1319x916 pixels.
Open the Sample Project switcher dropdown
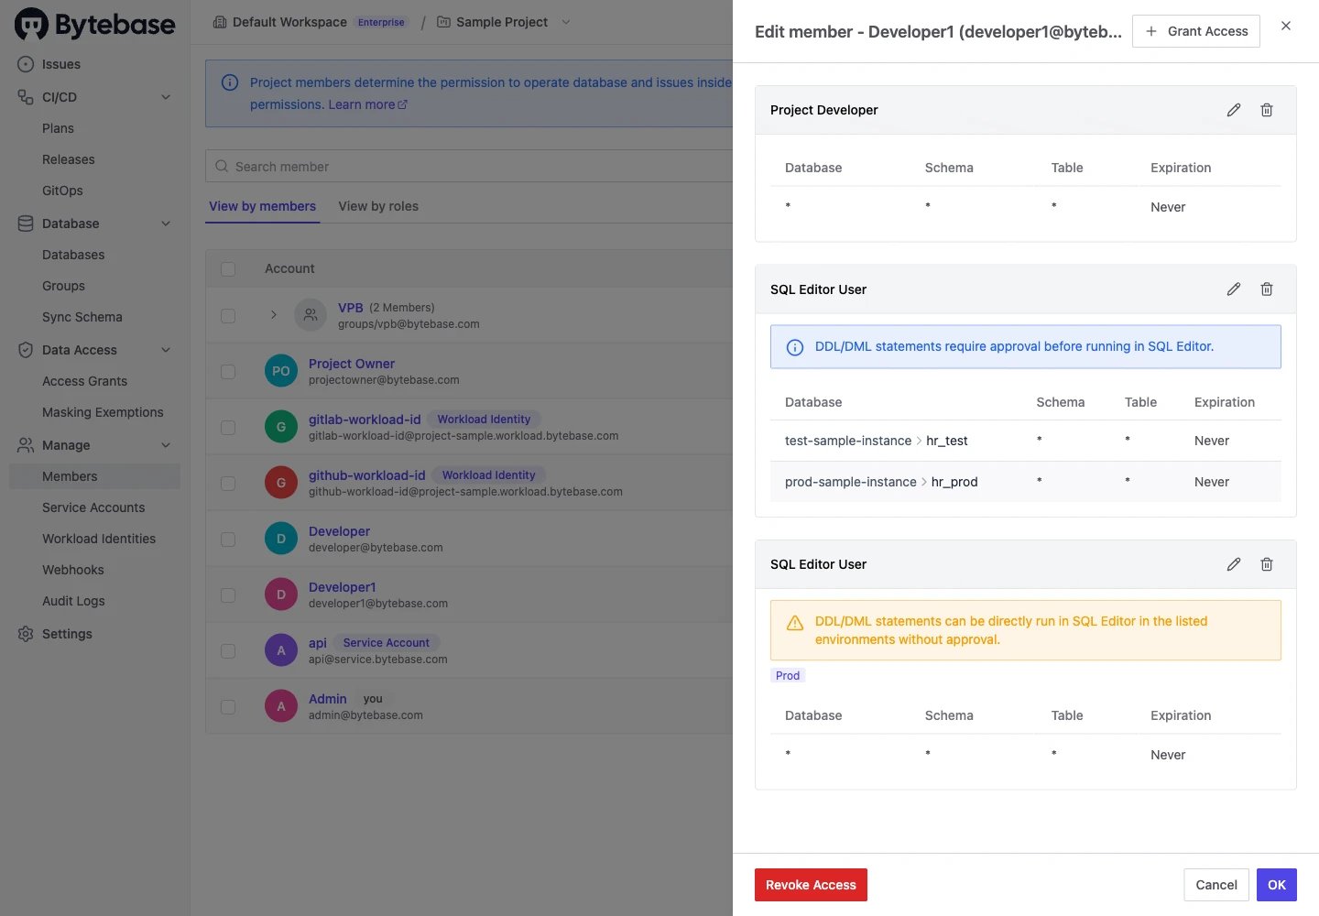coord(565,22)
